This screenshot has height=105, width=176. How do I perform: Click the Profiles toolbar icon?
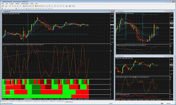click(6, 6)
